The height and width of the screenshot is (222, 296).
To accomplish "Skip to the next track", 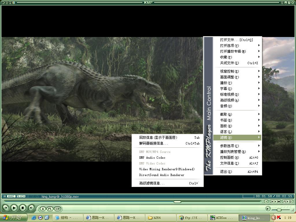I will (x=31, y=208).
